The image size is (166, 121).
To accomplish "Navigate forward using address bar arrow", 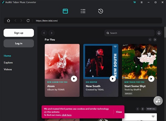I will coord(21,21).
